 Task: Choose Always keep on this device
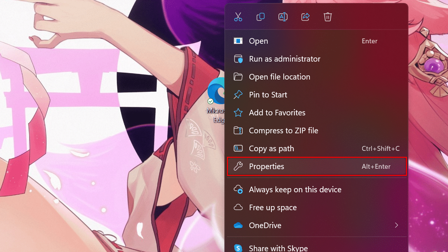point(295,190)
